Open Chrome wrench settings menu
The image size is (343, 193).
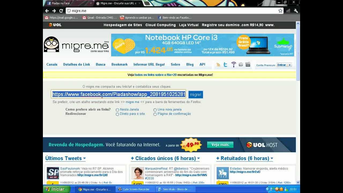[296, 11]
